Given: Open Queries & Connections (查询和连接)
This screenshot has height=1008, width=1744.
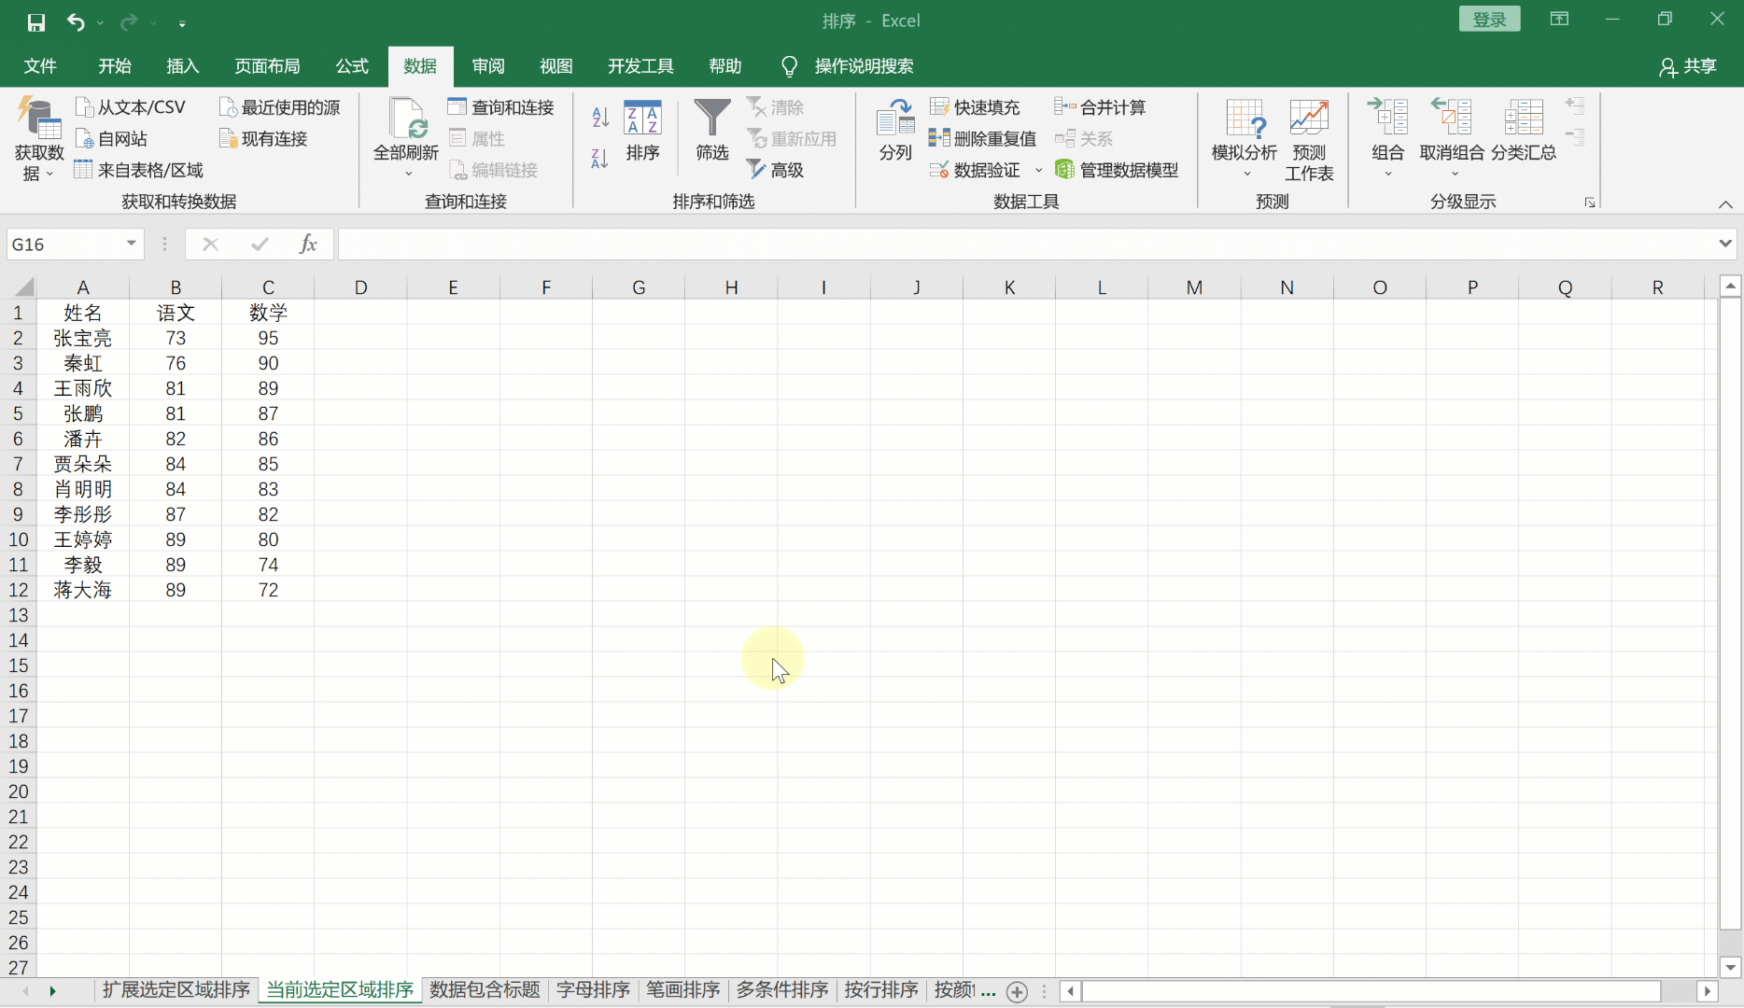Looking at the screenshot, I should tap(500, 107).
